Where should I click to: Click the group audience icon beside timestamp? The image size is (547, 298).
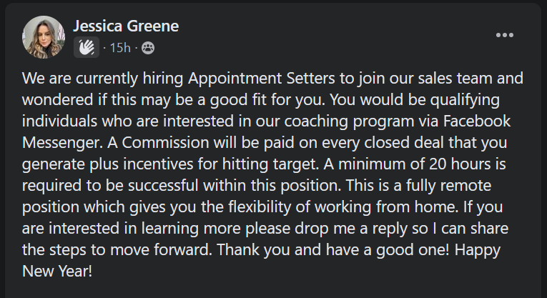[148, 48]
